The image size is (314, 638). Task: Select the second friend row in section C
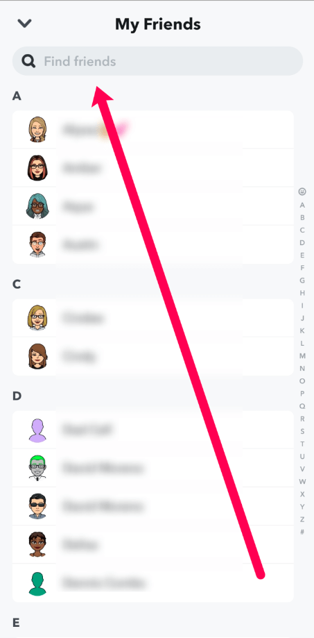[152, 356]
